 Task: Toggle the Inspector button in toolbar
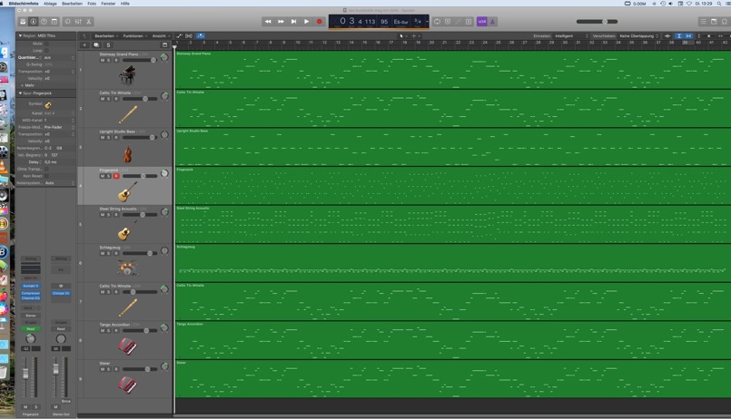click(33, 22)
